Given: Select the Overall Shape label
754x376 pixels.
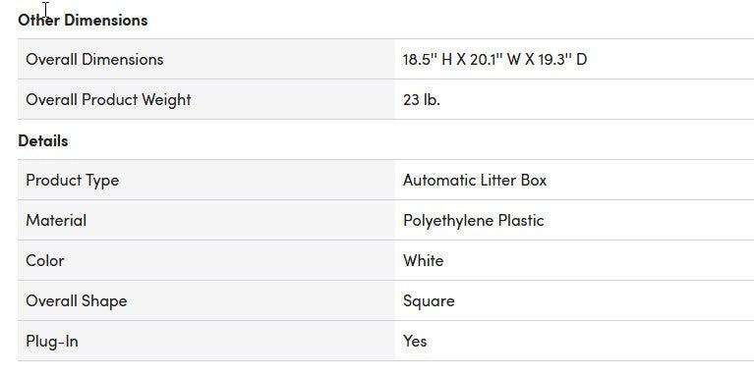Looking at the screenshot, I should pos(77,301).
